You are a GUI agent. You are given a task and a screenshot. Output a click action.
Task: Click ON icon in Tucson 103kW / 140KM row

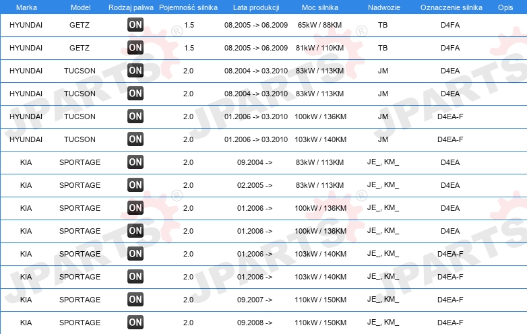[x=135, y=139]
